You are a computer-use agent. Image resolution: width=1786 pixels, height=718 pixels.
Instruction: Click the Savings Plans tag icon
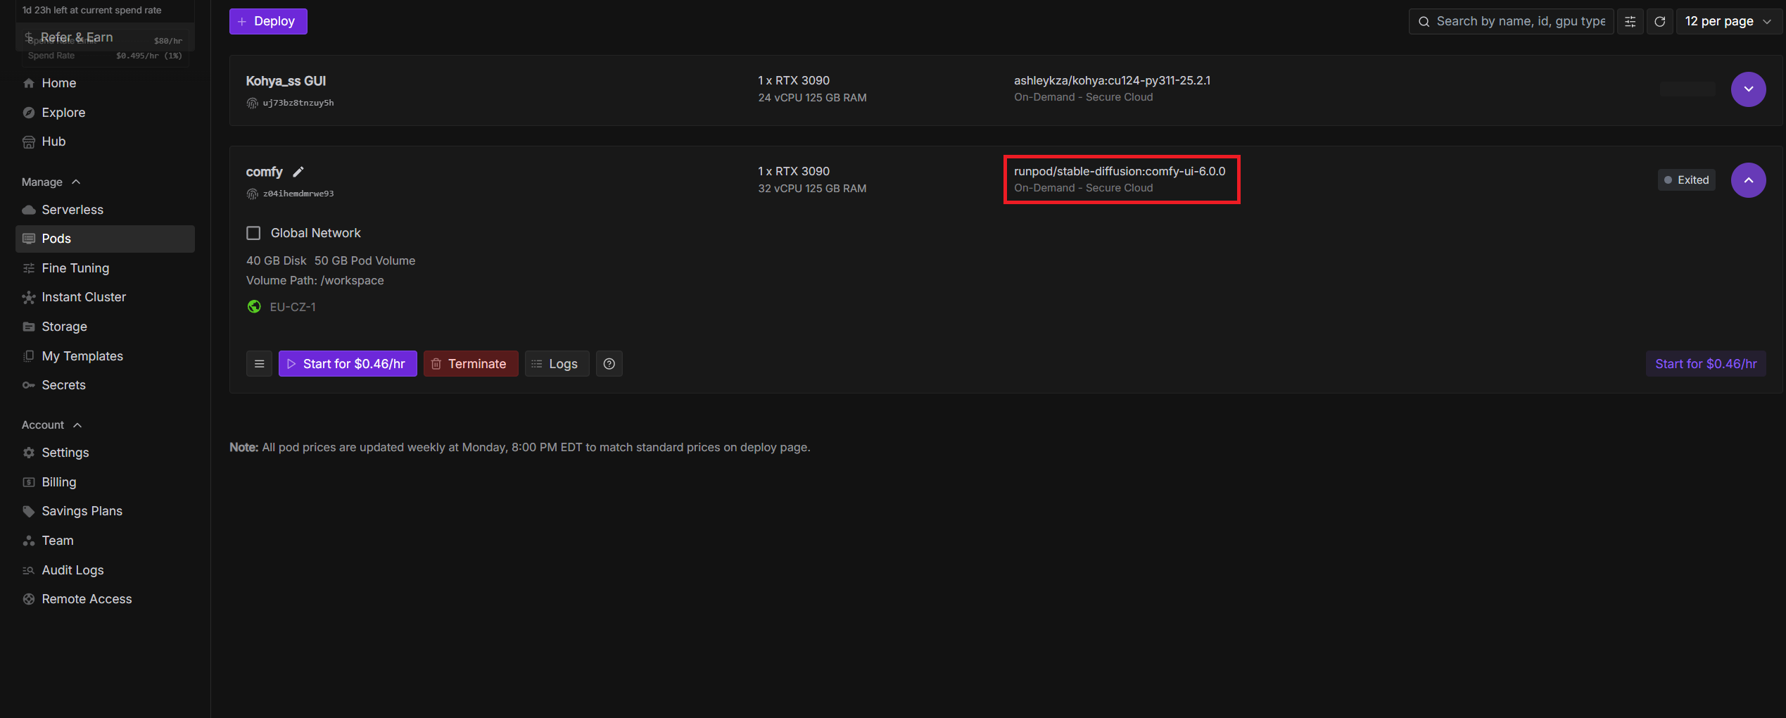click(29, 512)
